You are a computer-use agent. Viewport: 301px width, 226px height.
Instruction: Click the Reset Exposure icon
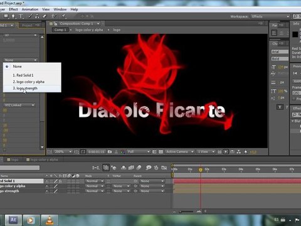246,152
